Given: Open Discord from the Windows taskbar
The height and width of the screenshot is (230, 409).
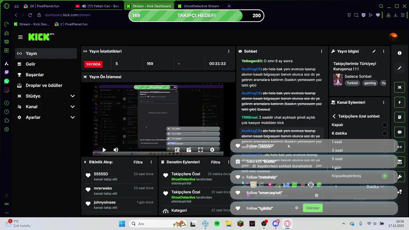Looking at the screenshot, I should pyautogui.click(x=276, y=224).
